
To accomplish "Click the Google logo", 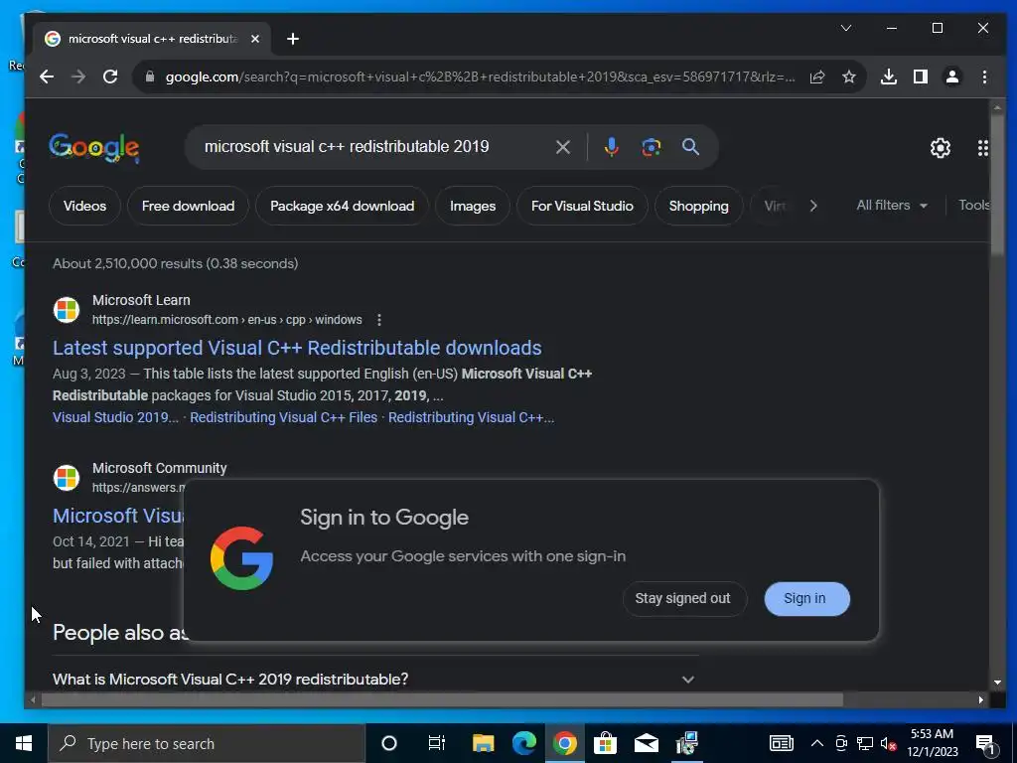I will pos(93,148).
